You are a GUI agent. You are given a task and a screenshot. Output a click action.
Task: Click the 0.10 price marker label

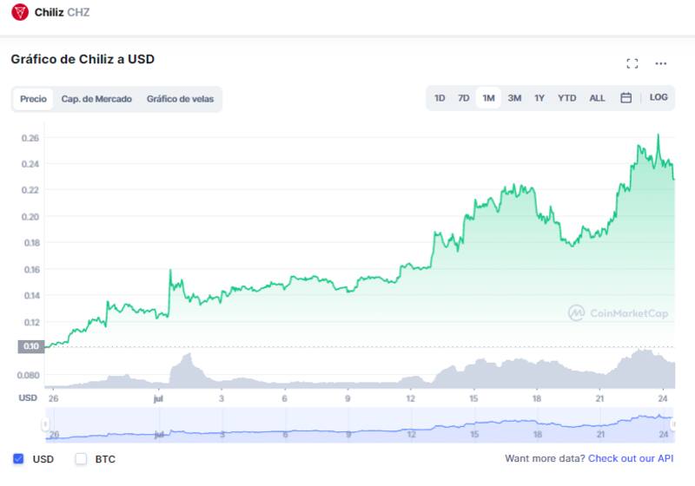[31, 346]
